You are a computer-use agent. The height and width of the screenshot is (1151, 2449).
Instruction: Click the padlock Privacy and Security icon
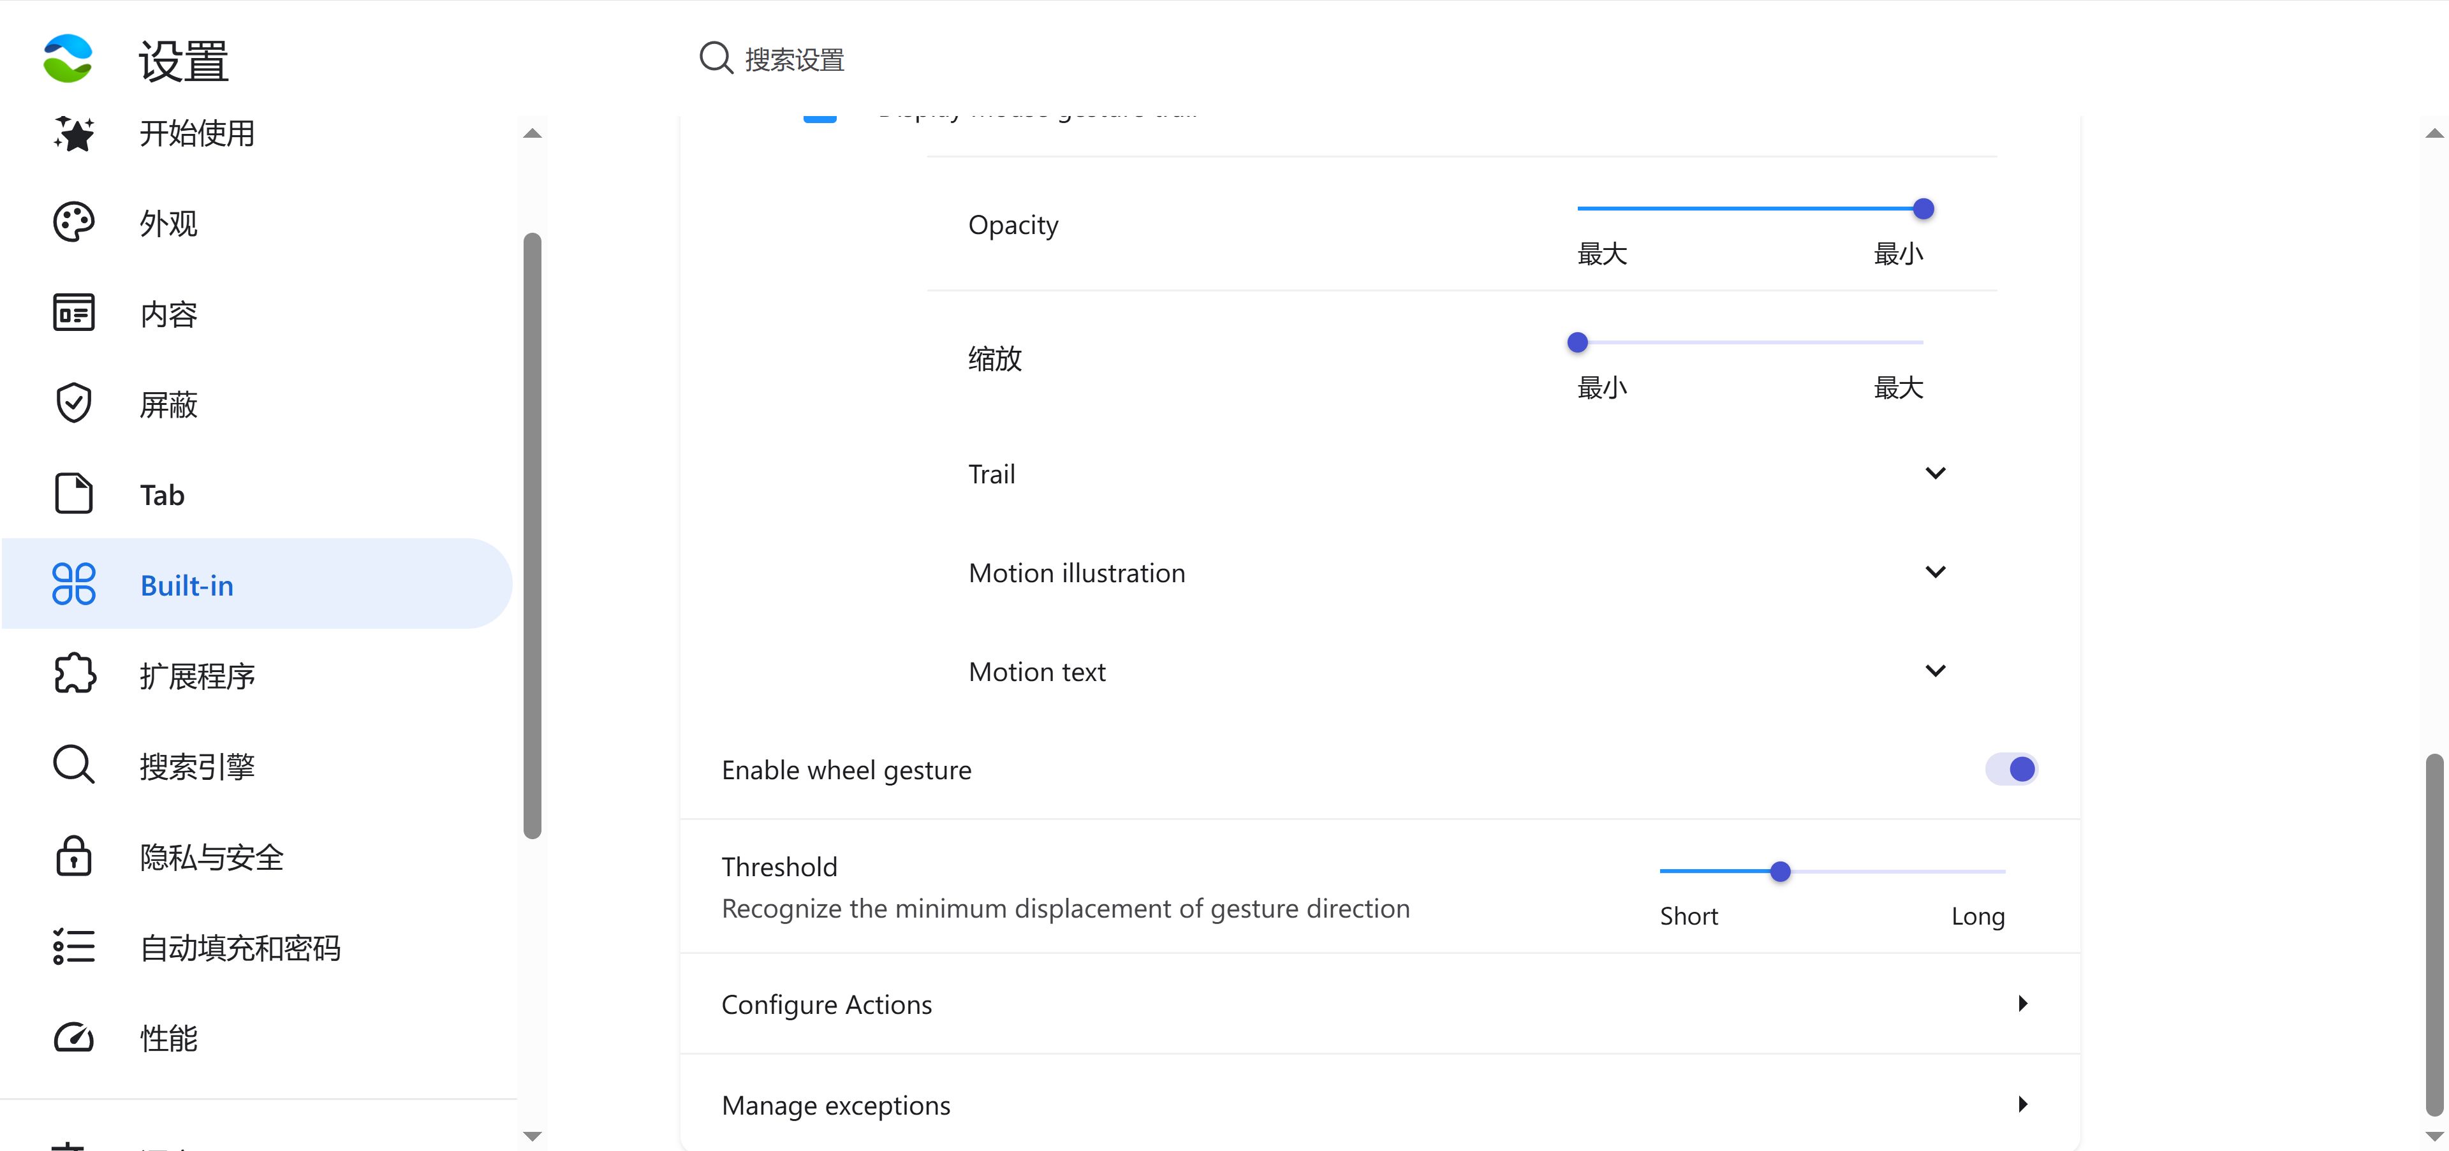73,856
